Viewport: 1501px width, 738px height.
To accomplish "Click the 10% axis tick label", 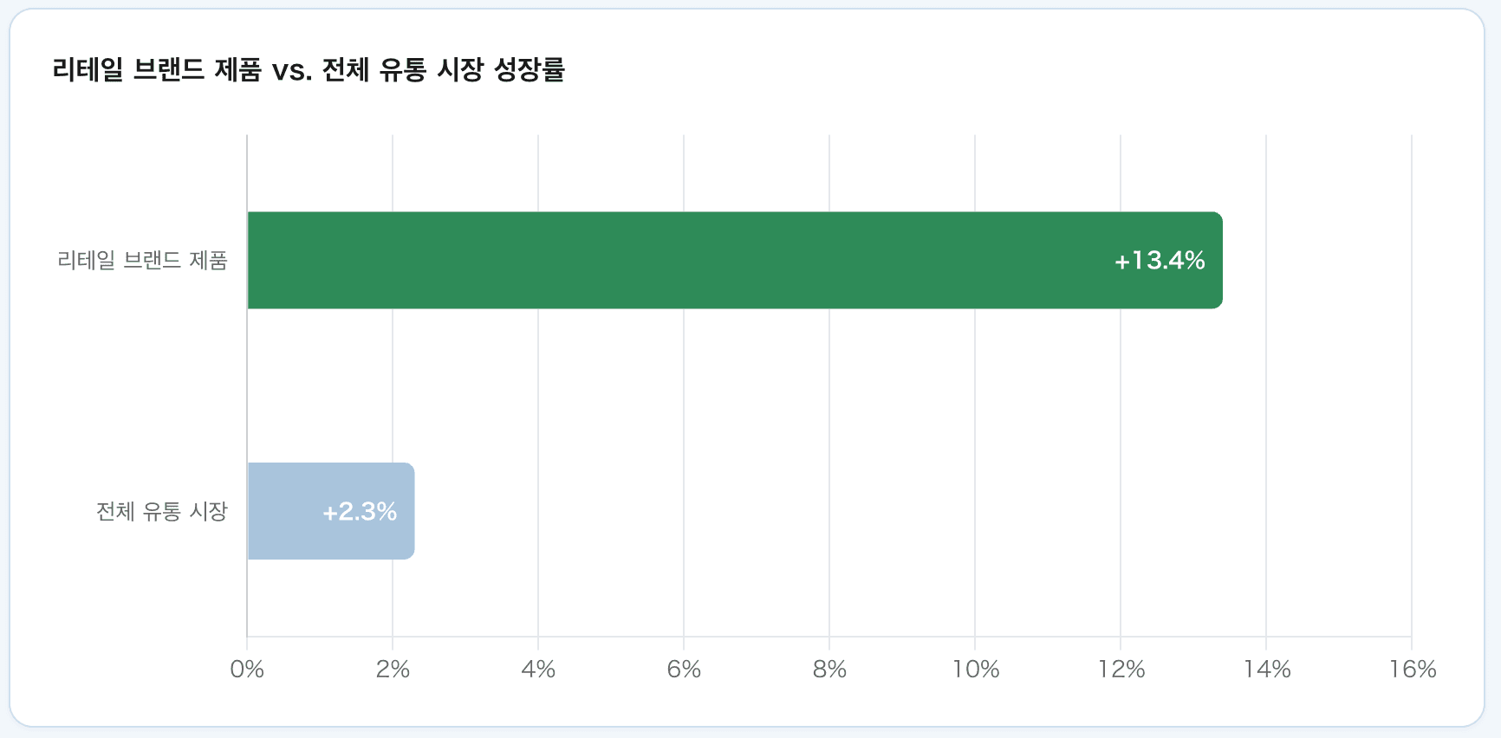I will pyautogui.click(x=976, y=669).
